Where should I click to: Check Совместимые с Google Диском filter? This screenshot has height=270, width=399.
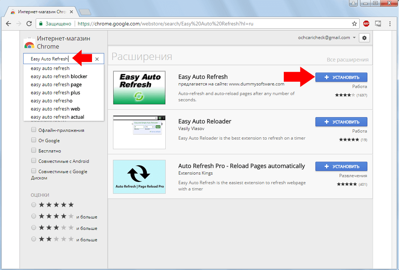pos(33,171)
